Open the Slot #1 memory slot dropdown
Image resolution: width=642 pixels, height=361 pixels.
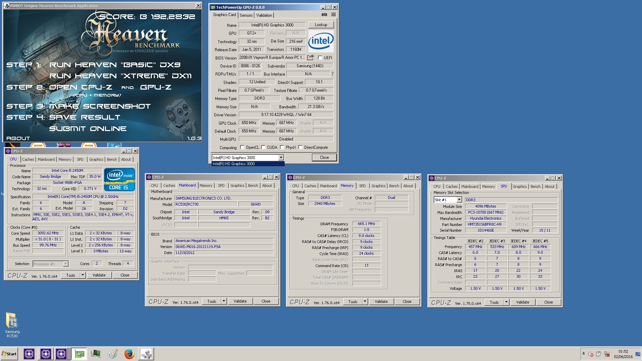pos(459,200)
